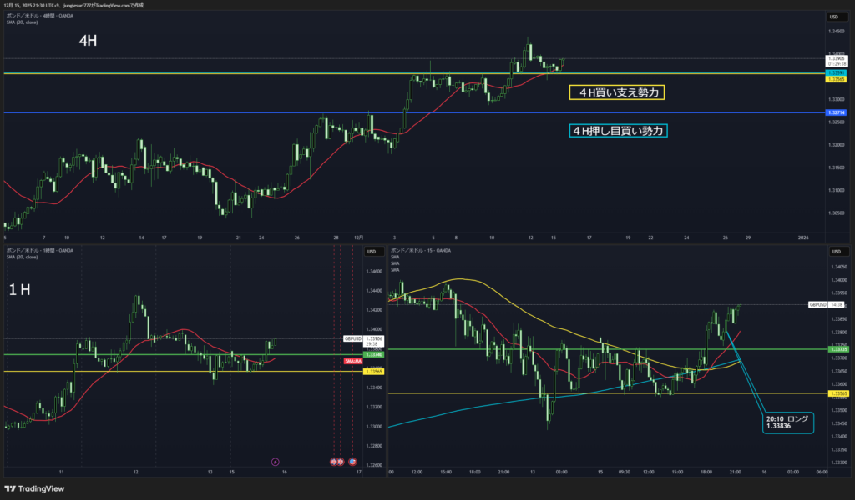
Task: Click the GBPUSD price tag on 1H chart
Action: point(352,338)
